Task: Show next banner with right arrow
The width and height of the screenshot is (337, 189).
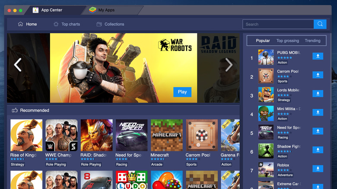Action: [229, 65]
